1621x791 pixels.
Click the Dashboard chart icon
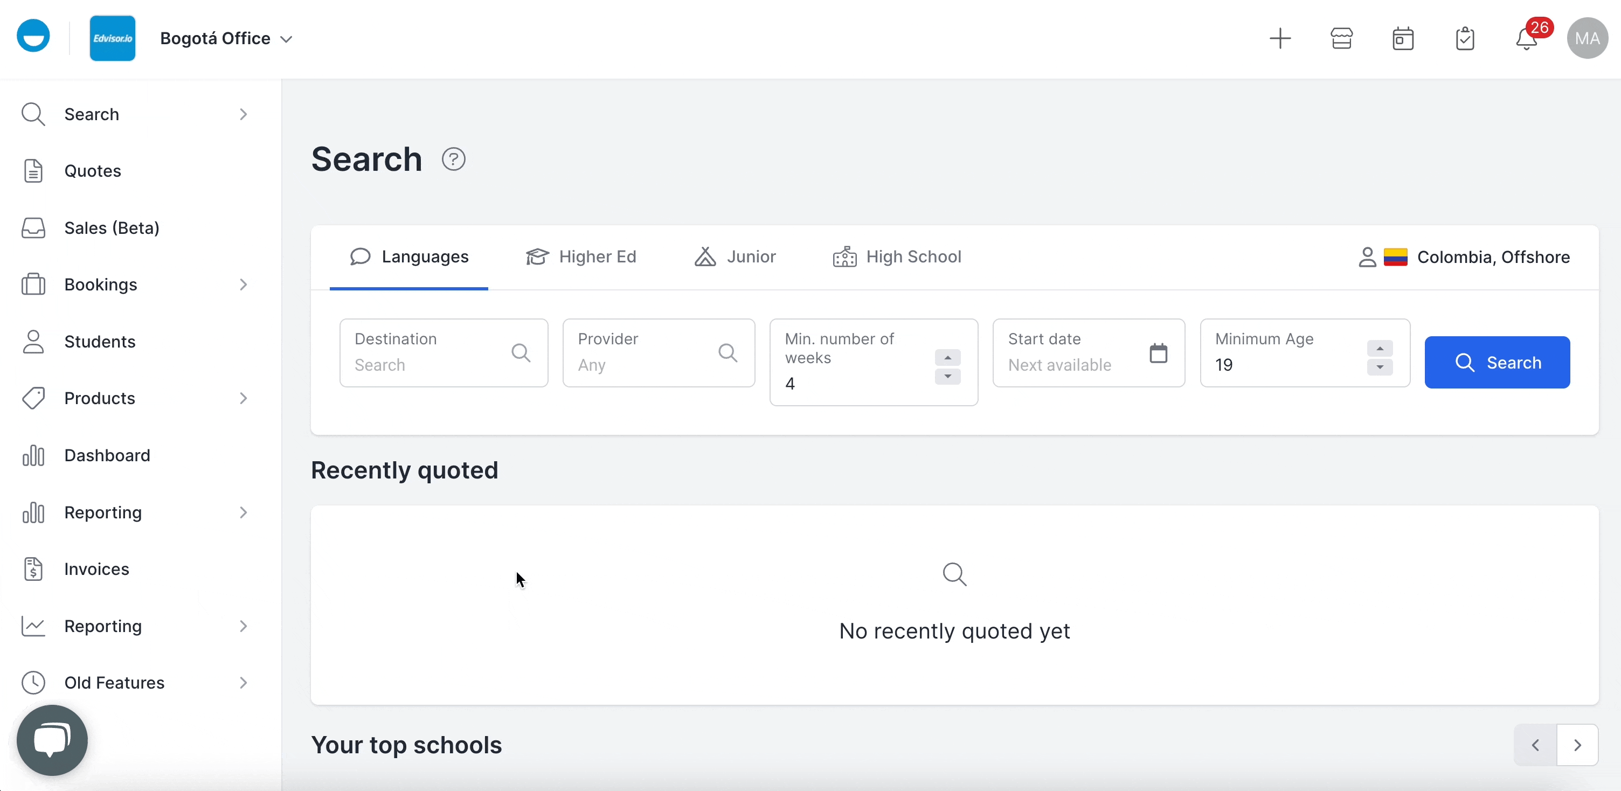[x=32, y=455]
